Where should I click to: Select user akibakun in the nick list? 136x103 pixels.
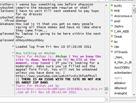120,83
